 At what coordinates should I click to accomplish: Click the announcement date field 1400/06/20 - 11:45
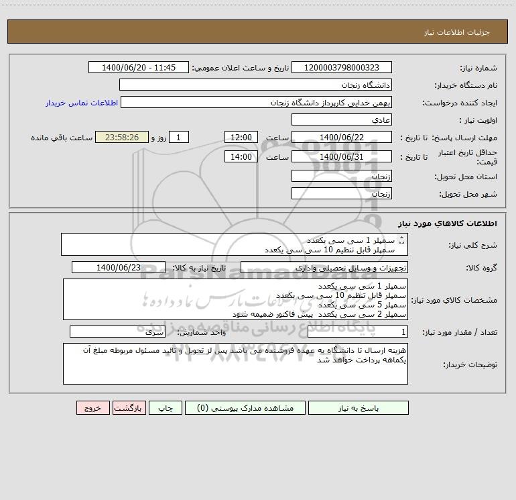(x=139, y=67)
